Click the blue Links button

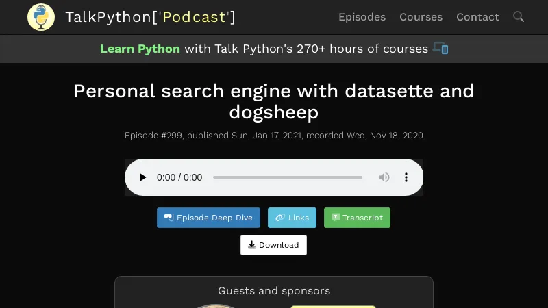(x=292, y=218)
